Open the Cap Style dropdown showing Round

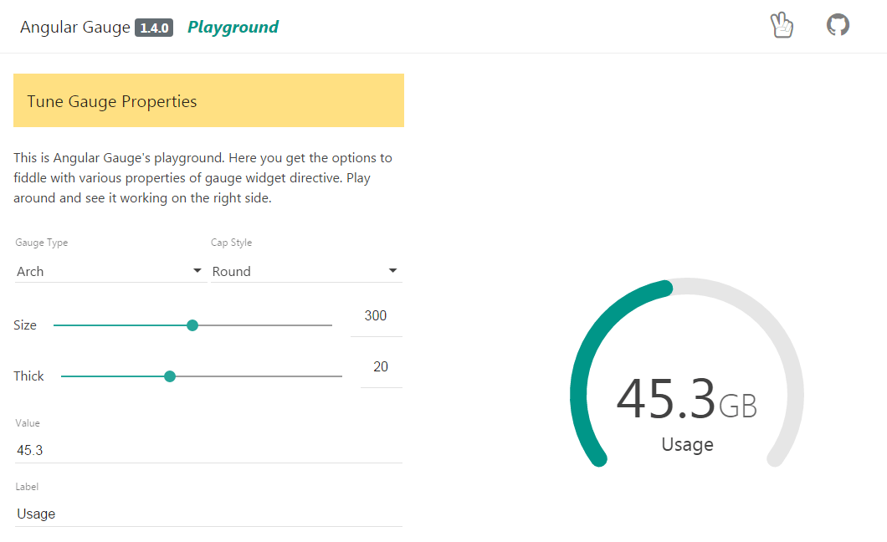293,271
